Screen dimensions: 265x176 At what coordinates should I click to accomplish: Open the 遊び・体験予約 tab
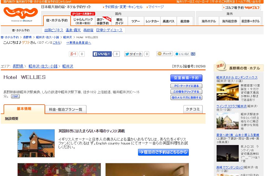tap(103, 21)
